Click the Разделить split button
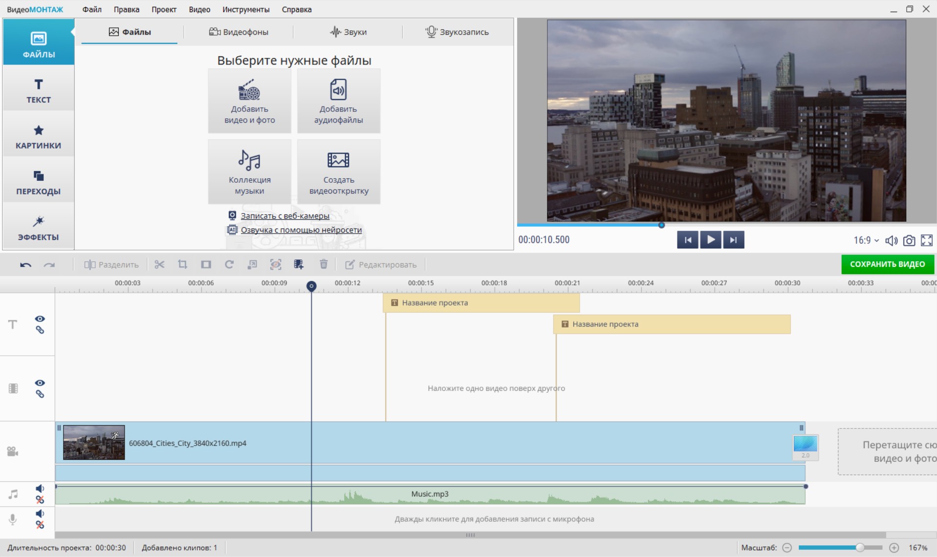This screenshot has height=557, width=937. [111, 265]
